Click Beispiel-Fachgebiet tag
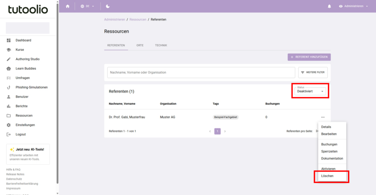Image resolution: width=376 pixels, height=195 pixels. click(x=226, y=117)
